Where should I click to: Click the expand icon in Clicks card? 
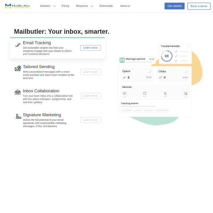click(186, 72)
